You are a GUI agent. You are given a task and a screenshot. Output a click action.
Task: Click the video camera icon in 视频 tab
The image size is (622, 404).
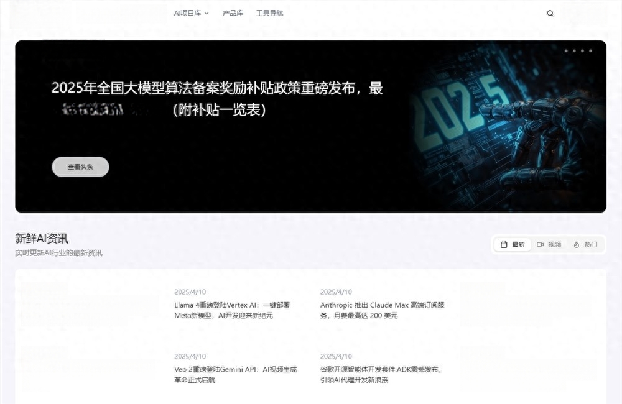(540, 245)
